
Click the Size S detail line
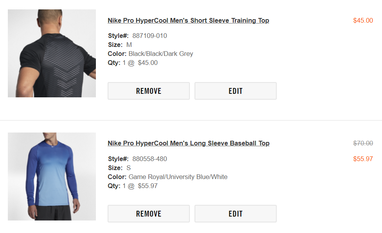(119, 168)
